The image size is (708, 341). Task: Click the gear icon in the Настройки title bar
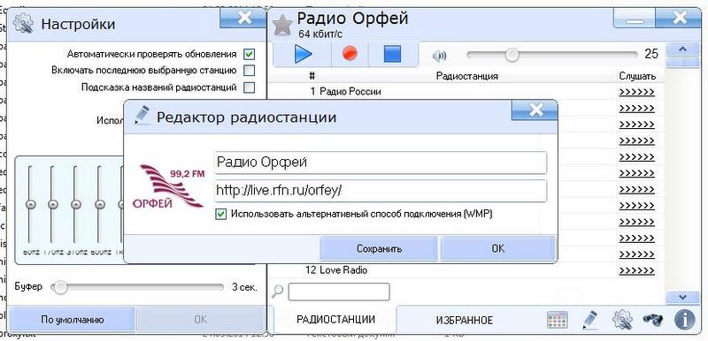coord(24,24)
